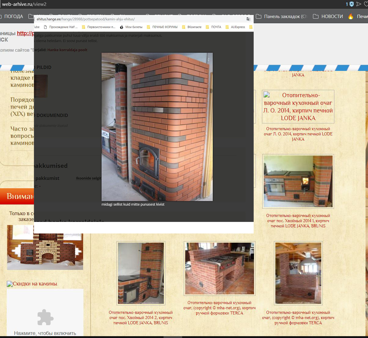Click the DOKUMENDID heading in the overlay
The image size is (368, 338).
coord(52,115)
